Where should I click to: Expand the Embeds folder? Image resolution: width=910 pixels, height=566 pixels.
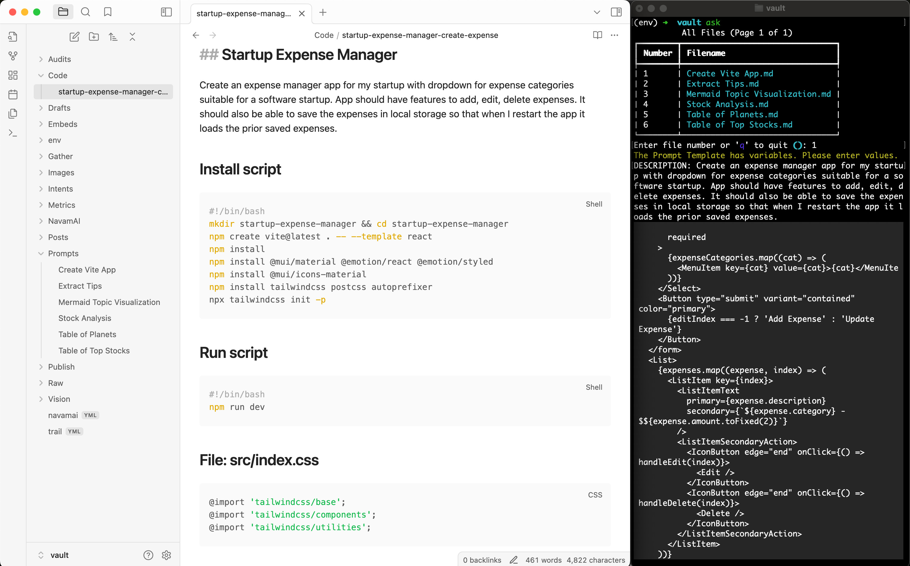[63, 124]
